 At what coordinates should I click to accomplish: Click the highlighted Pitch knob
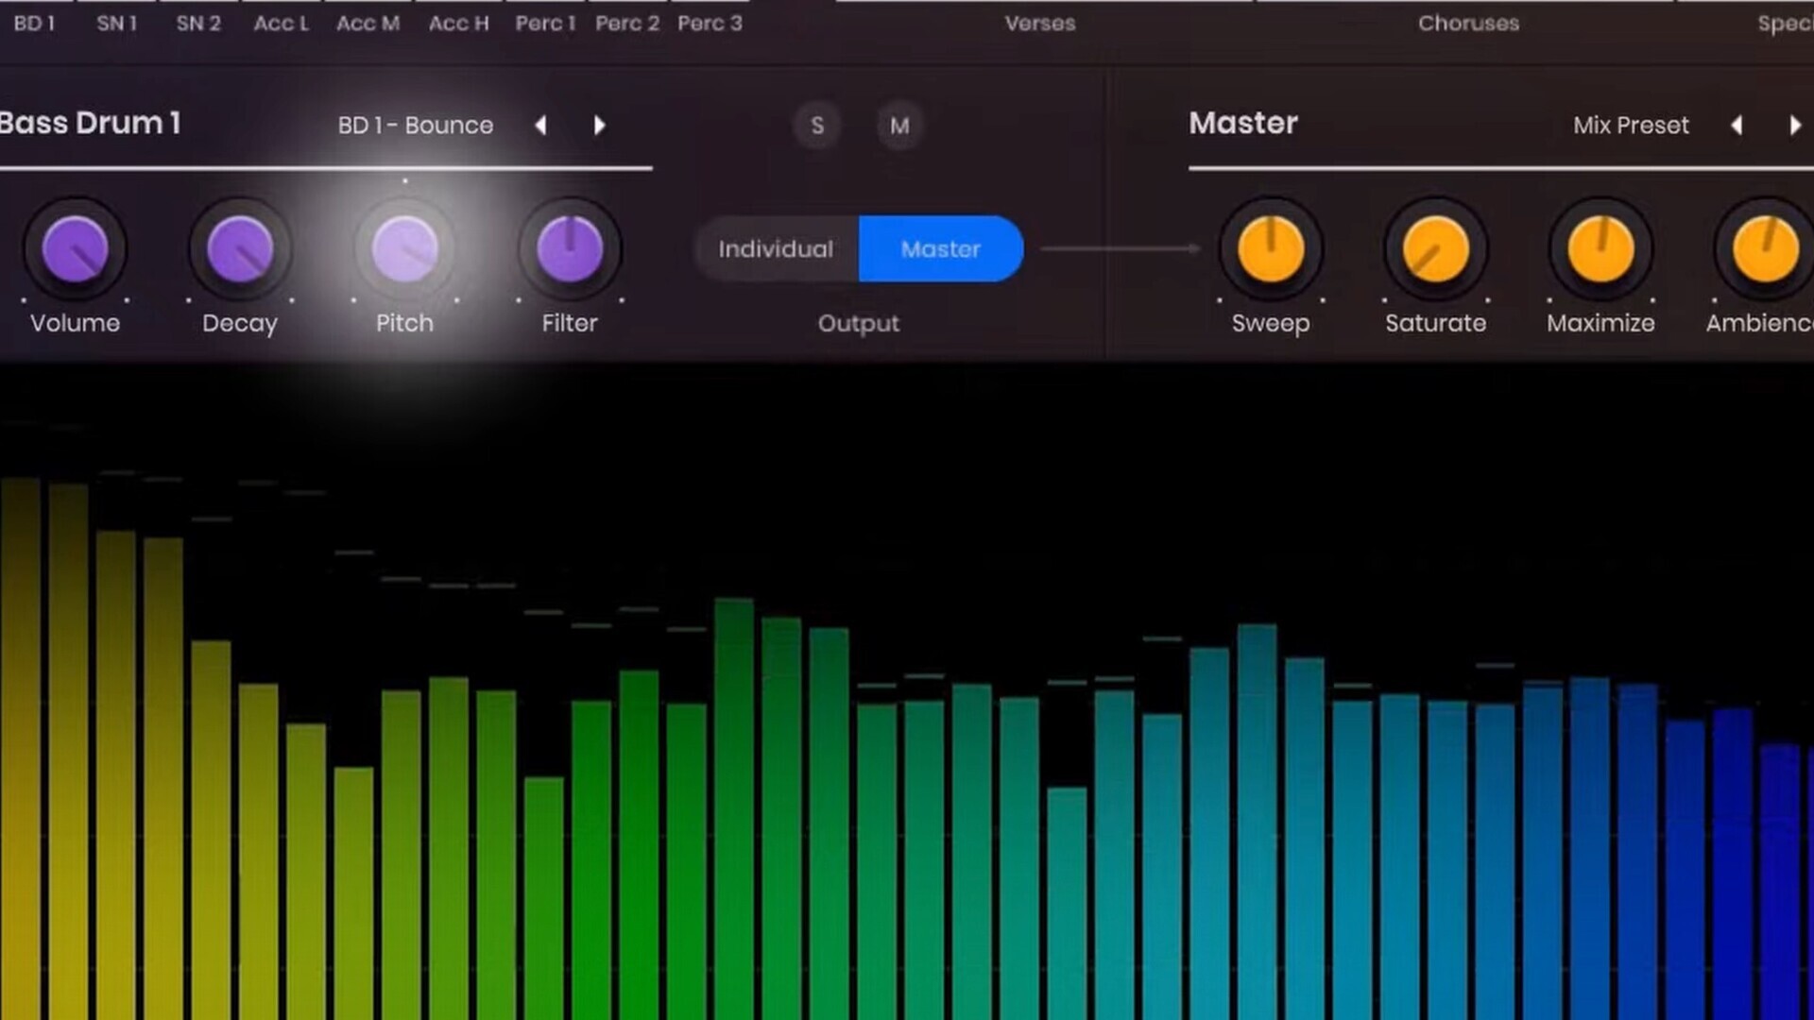(x=405, y=249)
